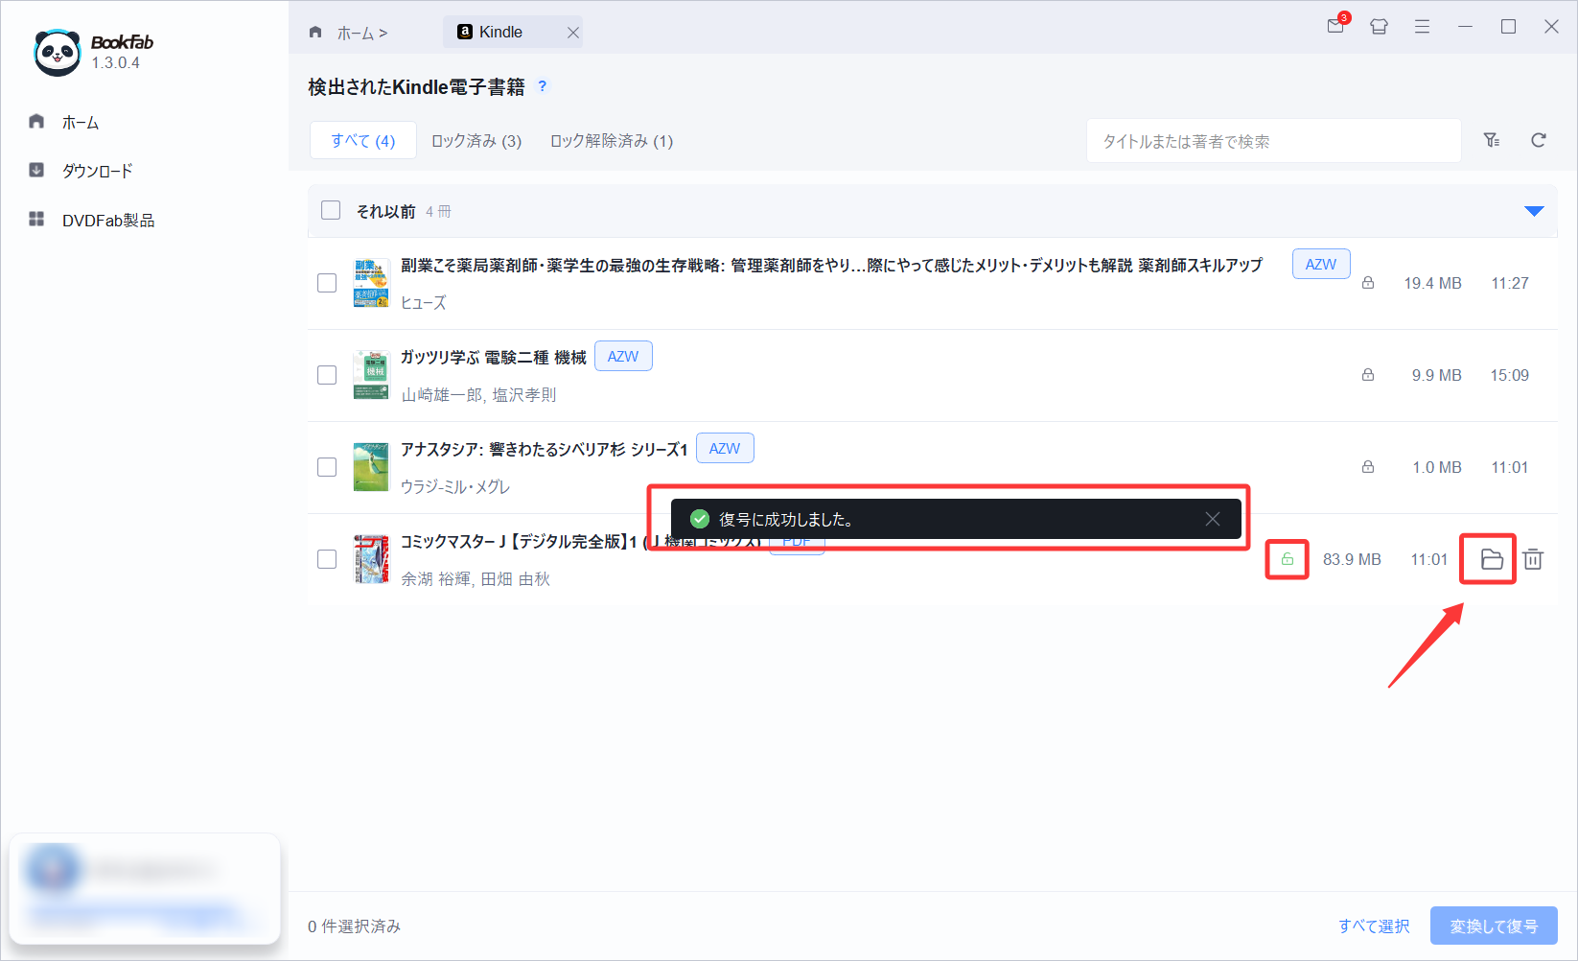Delete the コミックマスターJ book entry

[1533, 559]
